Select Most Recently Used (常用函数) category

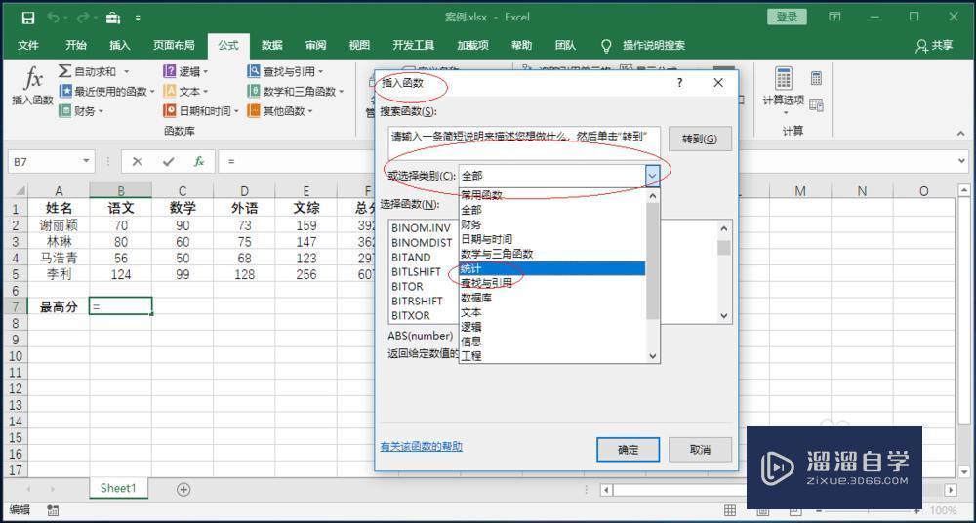552,195
